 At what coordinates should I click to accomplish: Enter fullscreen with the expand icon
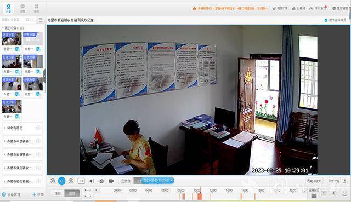(344, 193)
